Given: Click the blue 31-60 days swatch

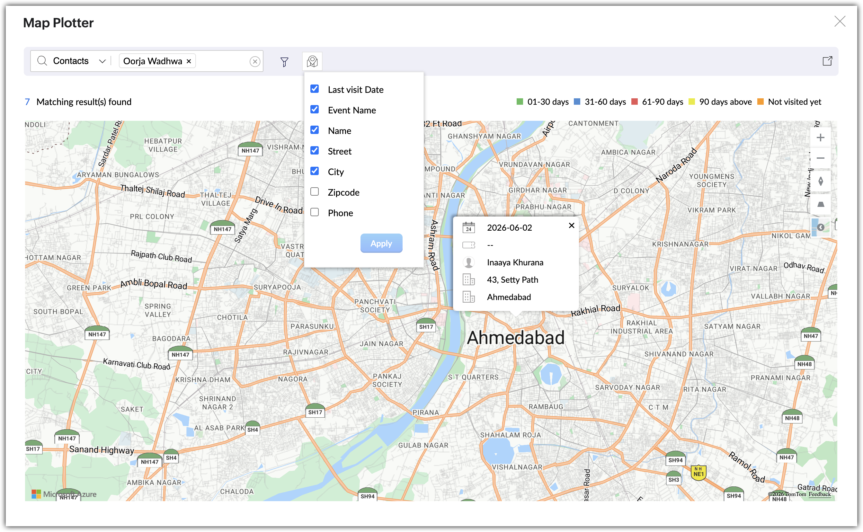Looking at the screenshot, I should 577,102.
